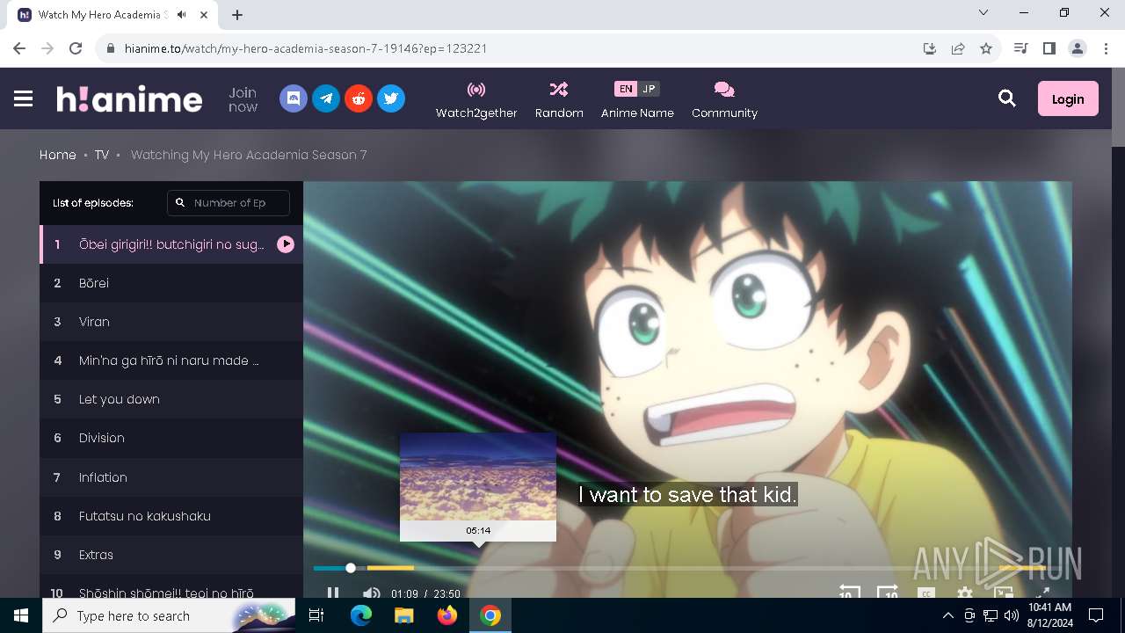The height and width of the screenshot is (633, 1125).
Task: Open the Chrome three-dot menu
Action: (1106, 48)
